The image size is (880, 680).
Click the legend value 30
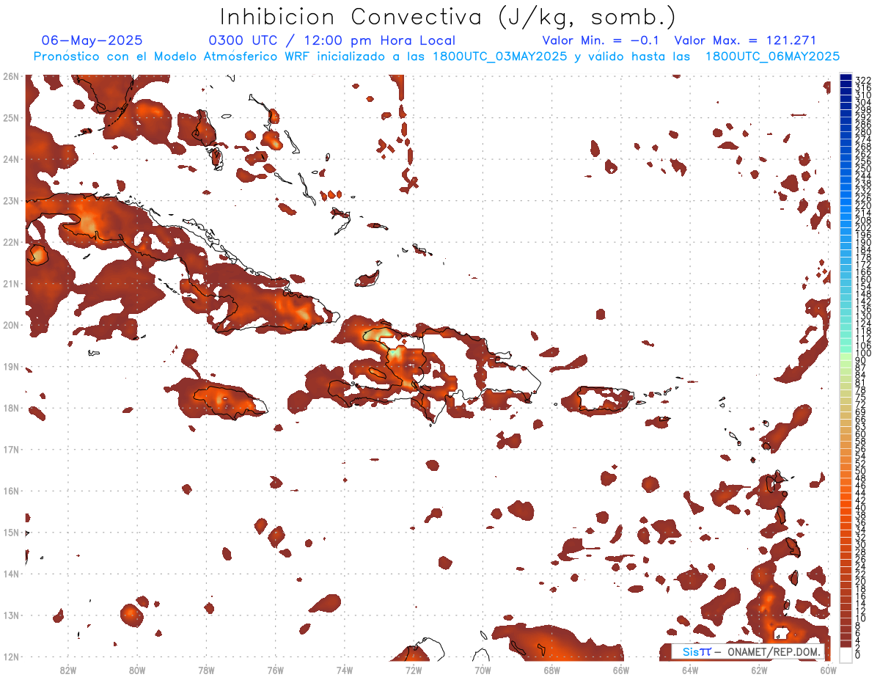(861, 544)
